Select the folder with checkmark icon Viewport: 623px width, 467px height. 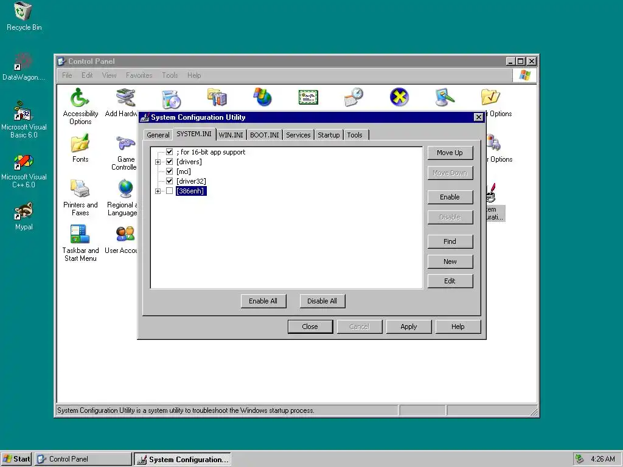tap(491, 97)
